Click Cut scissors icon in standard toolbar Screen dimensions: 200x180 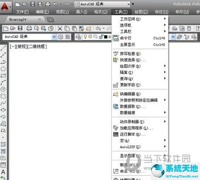60,28
